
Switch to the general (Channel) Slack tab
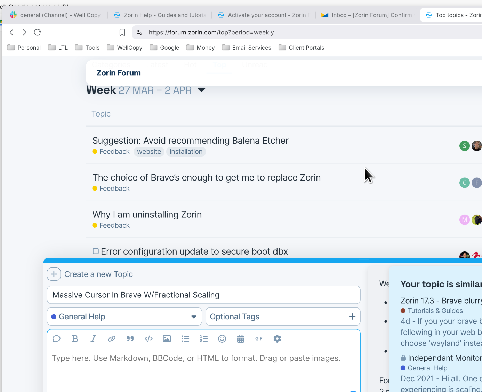(x=56, y=15)
